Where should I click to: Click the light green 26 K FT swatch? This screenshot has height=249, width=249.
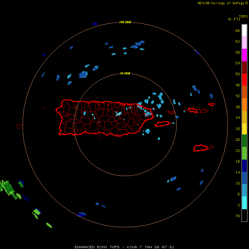pyautogui.click(x=244, y=153)
